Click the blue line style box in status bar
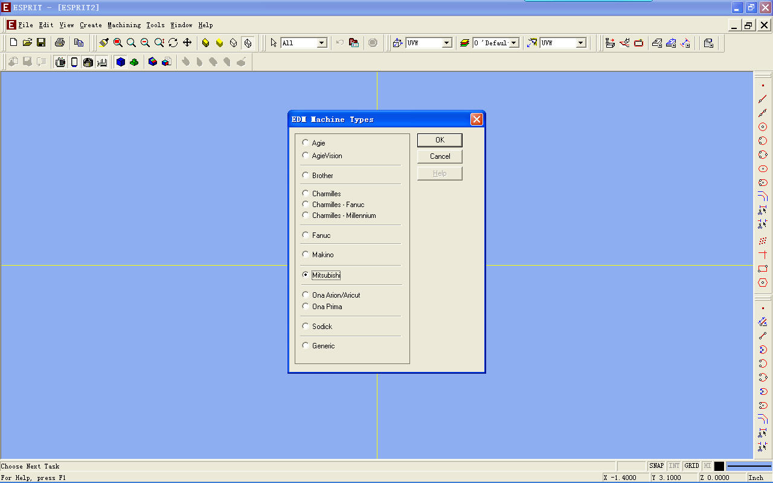This screenshot has width=773, height=483. click(x=749, y=466)
